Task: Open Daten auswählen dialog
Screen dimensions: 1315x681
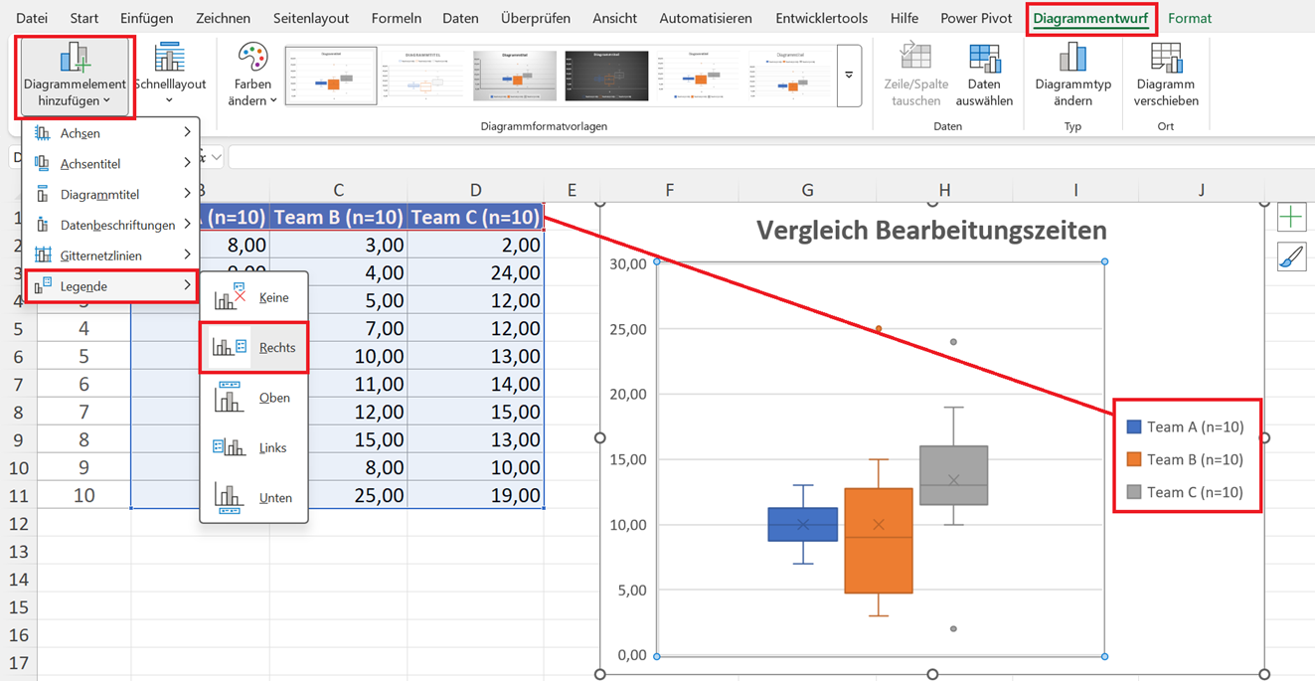Action: [984, 76]
